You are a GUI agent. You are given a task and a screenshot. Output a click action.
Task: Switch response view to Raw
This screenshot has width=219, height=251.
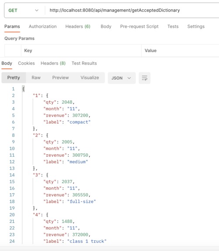(x=36, y=78)
